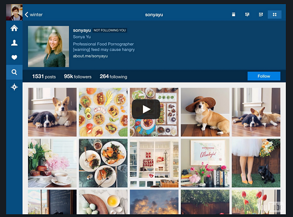
Task: Open the about.me/sonyayu link
Action: coord(90,56)
